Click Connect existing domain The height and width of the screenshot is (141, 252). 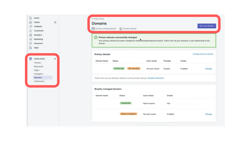click(x=104, y=29)
